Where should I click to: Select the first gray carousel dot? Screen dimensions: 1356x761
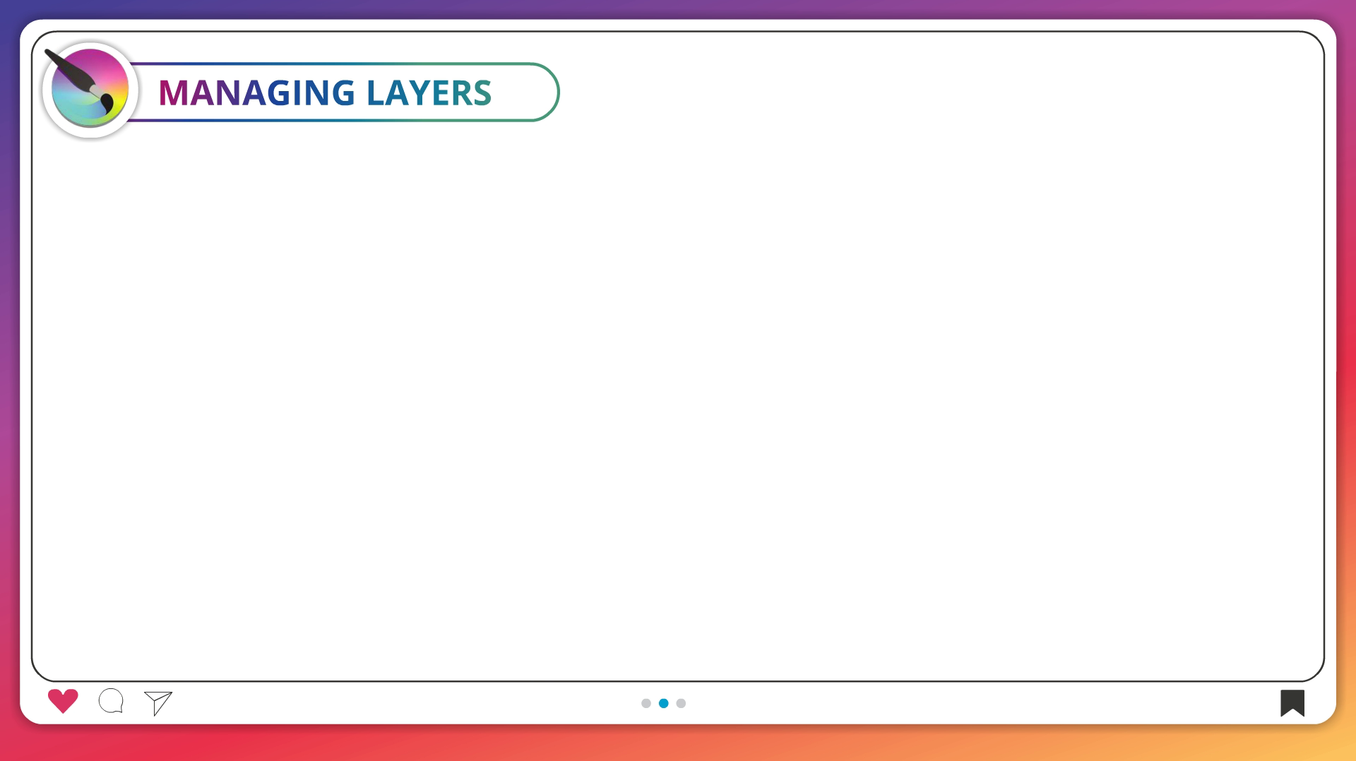(x=646, y=703)
